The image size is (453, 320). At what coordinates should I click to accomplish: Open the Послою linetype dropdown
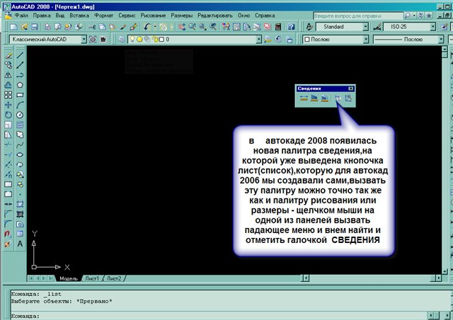point(440,40)
